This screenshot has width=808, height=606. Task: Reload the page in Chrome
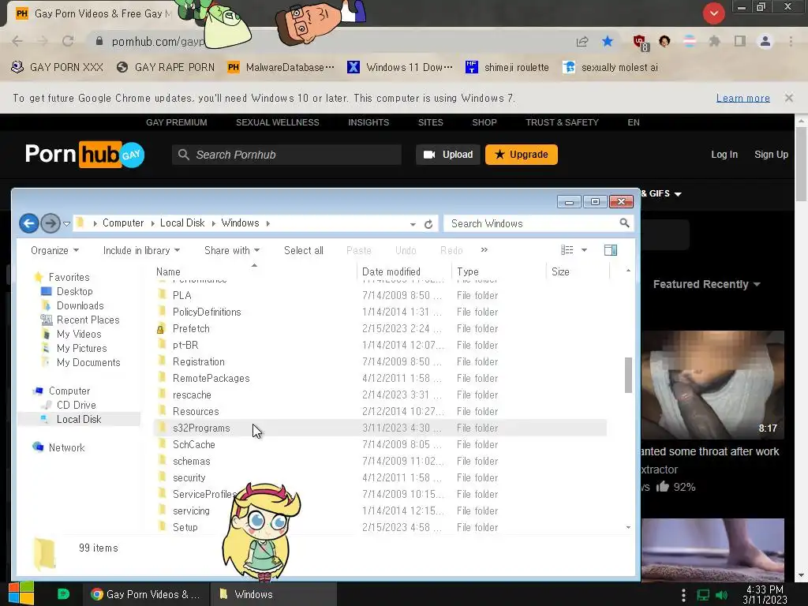point(68,41)
